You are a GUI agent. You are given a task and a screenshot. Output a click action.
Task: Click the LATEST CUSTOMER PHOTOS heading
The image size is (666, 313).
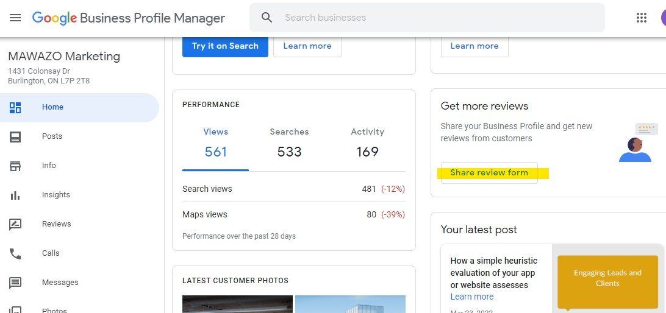point(235,281)
